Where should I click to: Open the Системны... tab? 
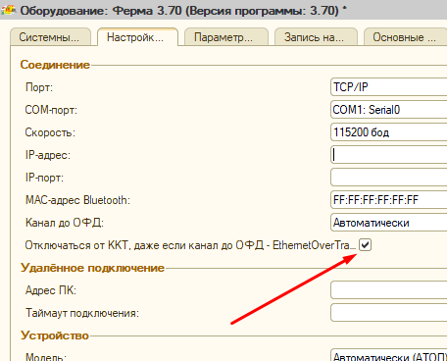[50, 37]
